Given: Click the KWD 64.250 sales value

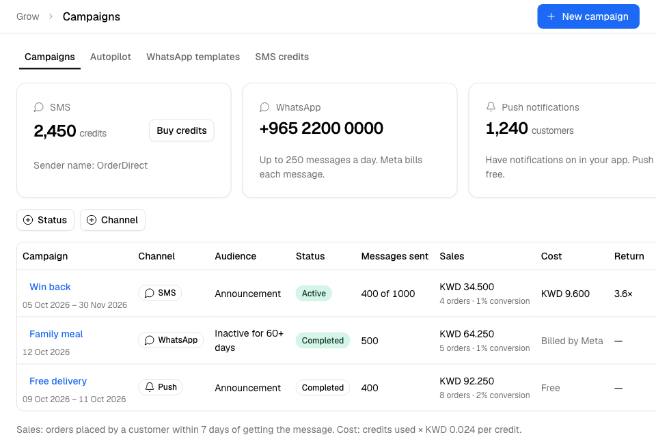Looking at the screenshot, I should (x=467, y=334).
